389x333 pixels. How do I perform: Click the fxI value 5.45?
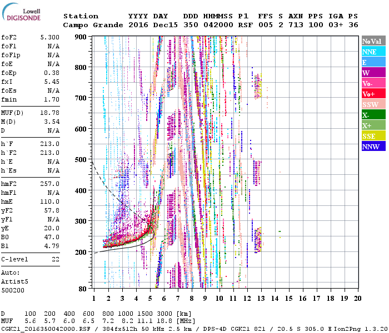[x=52, y=82]
